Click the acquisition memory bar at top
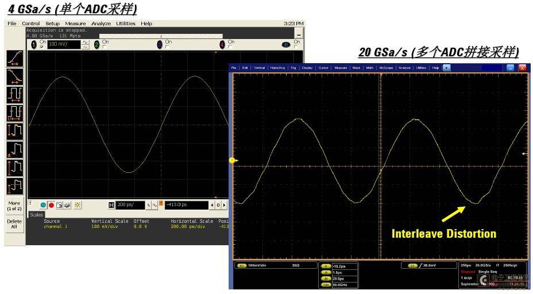Screen dimensions: 533x294 (161, 36)
